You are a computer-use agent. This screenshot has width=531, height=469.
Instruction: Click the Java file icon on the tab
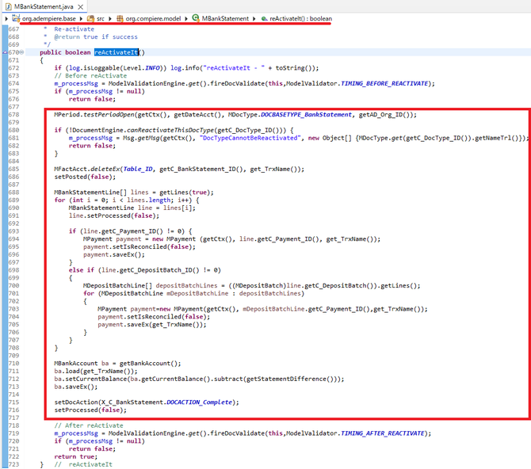9,6
